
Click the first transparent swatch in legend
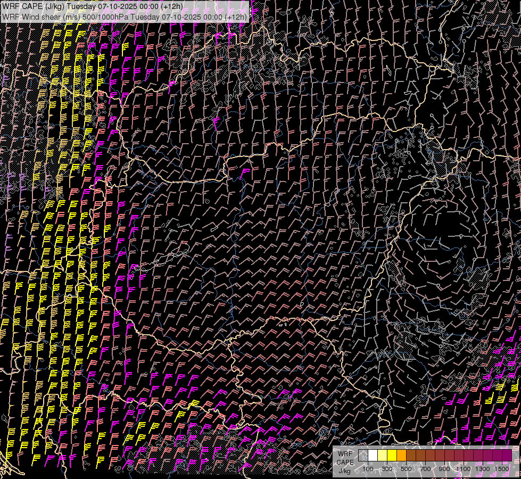coord(363,456)
